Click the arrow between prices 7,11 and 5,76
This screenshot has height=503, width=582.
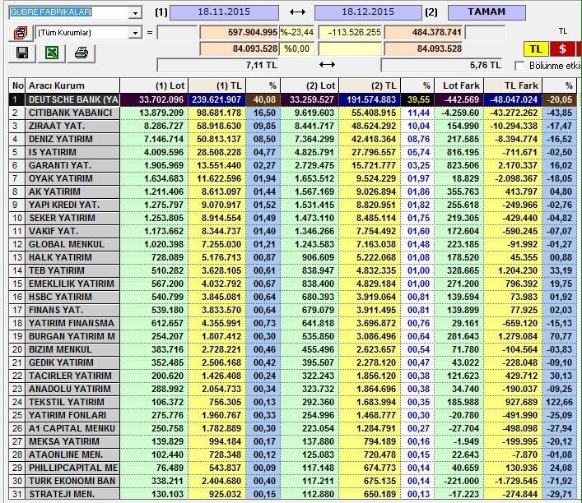pyautogui.click(x=327, y=65)
